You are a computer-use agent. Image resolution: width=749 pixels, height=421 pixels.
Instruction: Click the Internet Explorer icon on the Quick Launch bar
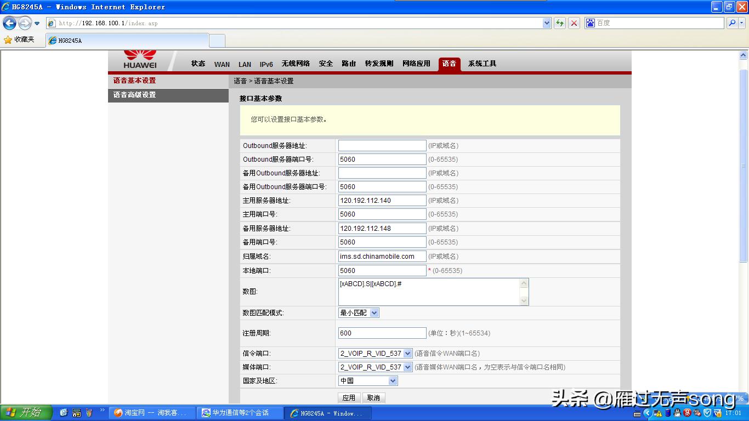click(x=63, y=413)
